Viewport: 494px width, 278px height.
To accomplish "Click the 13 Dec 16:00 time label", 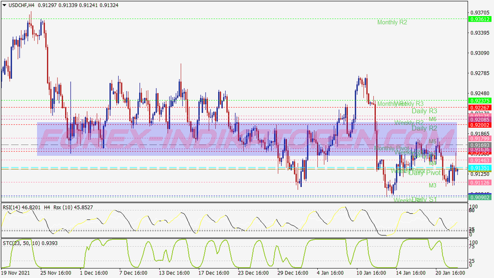I will tap(174, 273).
